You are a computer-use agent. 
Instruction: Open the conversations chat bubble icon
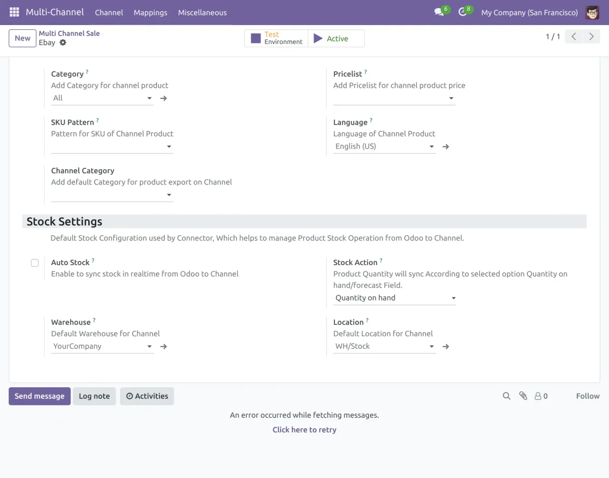(439, 12)
